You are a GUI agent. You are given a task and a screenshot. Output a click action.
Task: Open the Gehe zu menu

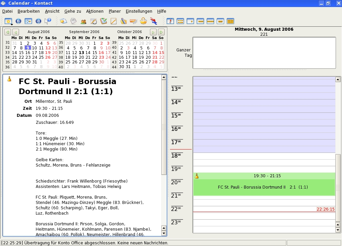(x=72, y=11)
